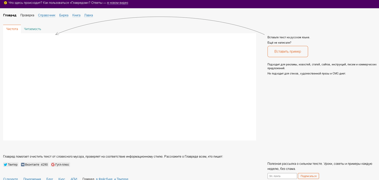379x180 pixels.
Task: Share via the Твитер button
Action: click(x=11, y=164)
